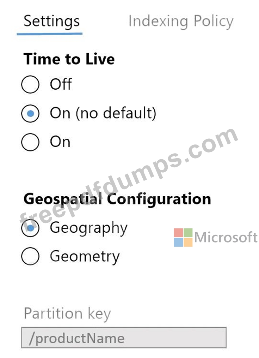Click the Geometry option label text
The height and width of the screenshot is (358, 259).
[x=85, y=256]
